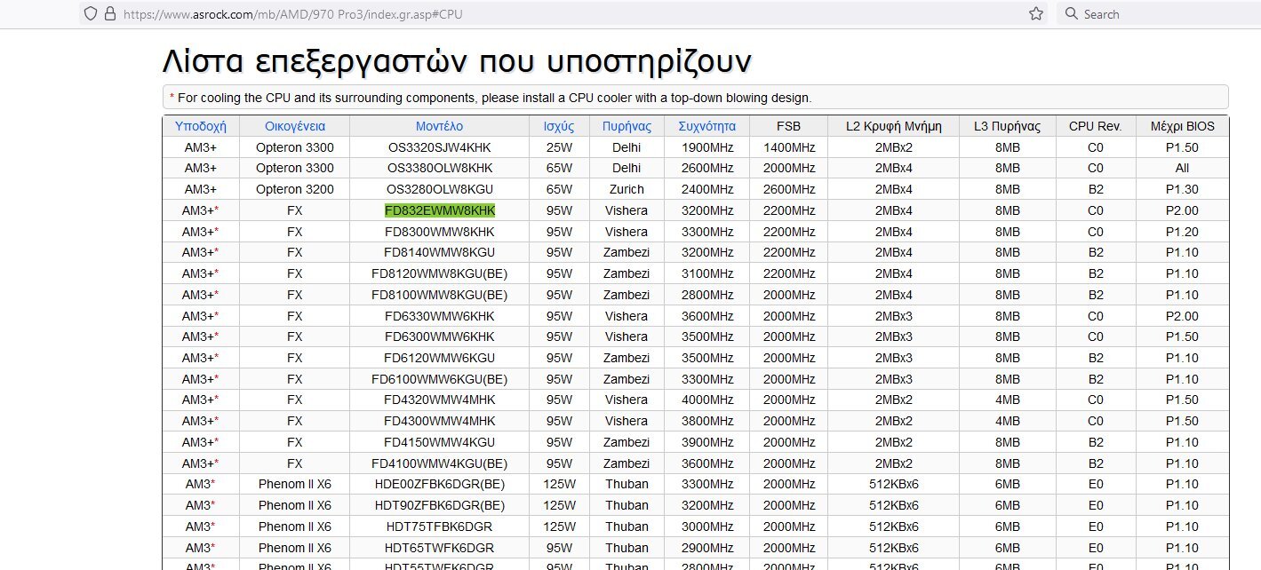Screen dimensions: 1261x570
Task: Sort table by Οικογένεια column header
Action: [x=295, y=126]
